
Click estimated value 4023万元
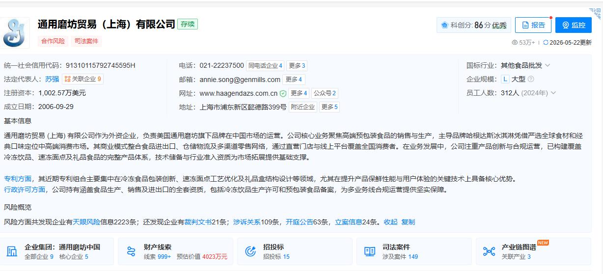pyautogui.click(x=215, y=256)
